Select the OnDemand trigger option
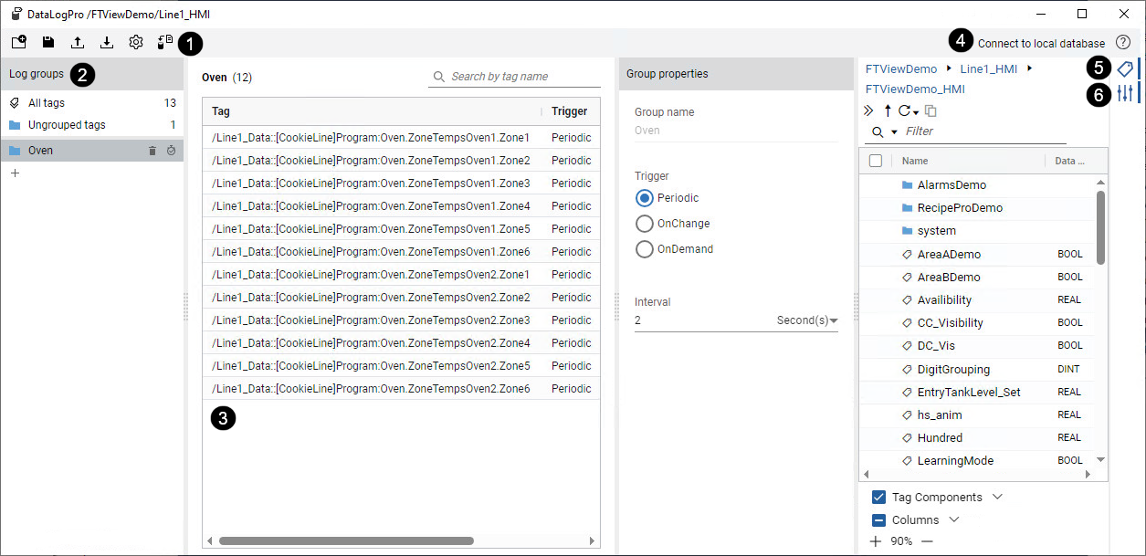Image resolution: width=1146 pixels, height=556 pixels. coord(645,249)
